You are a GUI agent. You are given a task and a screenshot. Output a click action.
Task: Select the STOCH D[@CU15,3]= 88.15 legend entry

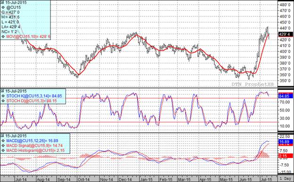click(x=32, y=101)
